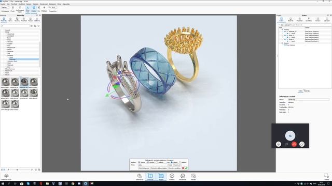Viewport: 332px width, 186px height.
Task: Collapse the Precious material folder
Action: [6, 55]
